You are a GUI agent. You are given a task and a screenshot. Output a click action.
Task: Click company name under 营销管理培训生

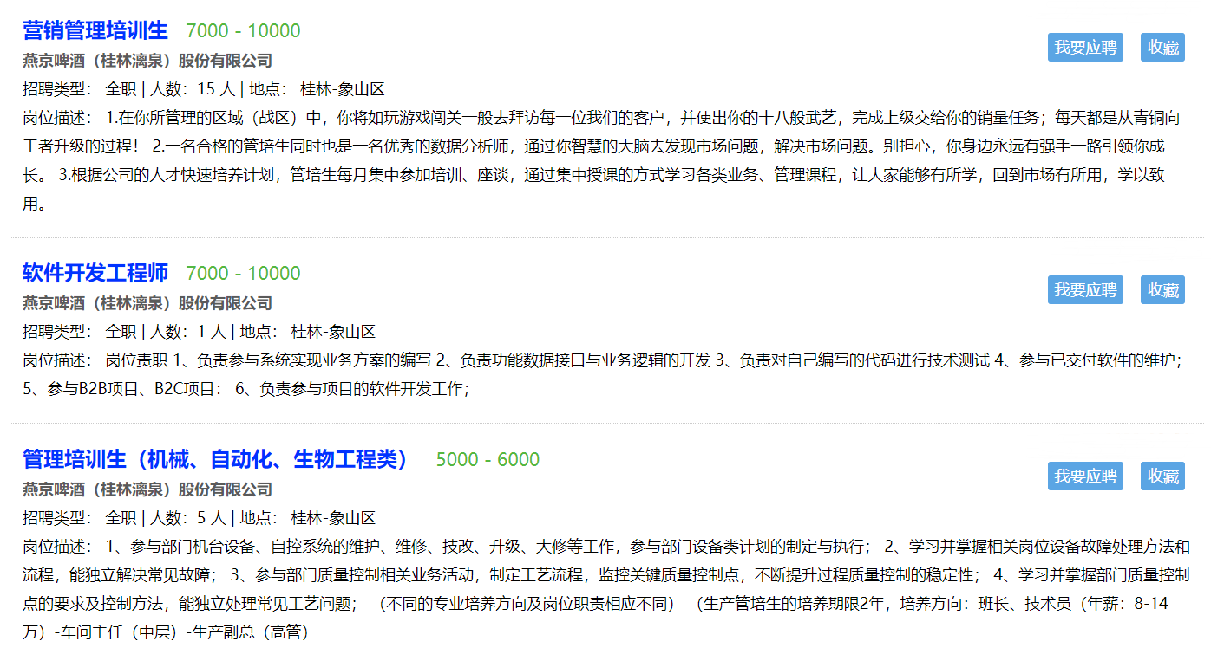coord(147,61)
